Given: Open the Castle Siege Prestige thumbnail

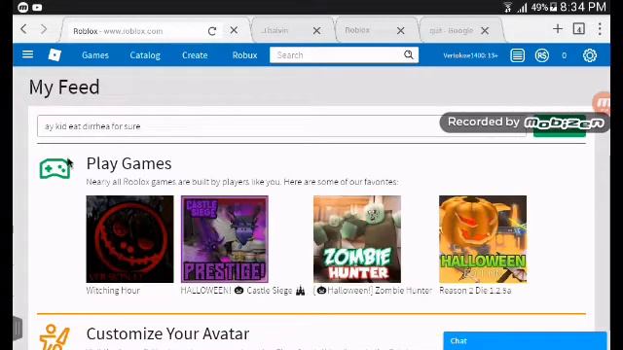Looking at the screenshot, I should coord(225,239).
